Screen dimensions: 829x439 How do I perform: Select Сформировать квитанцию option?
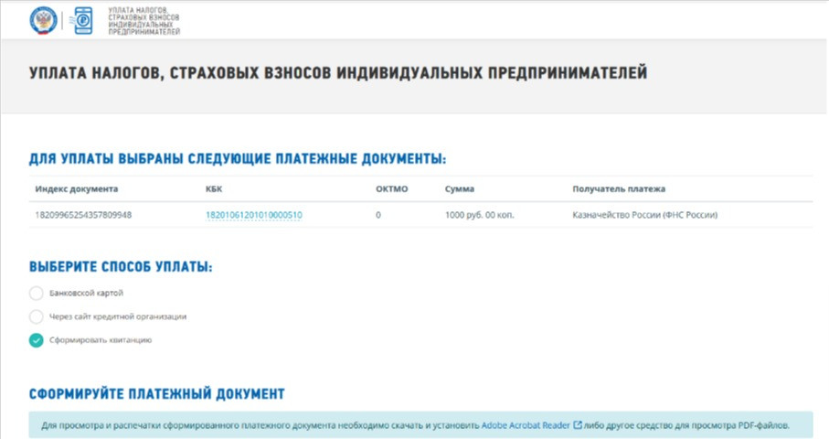[36, 340]
